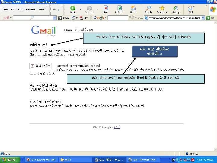Refresh the current page
The image size is (217, 163).
click(119, 9)
